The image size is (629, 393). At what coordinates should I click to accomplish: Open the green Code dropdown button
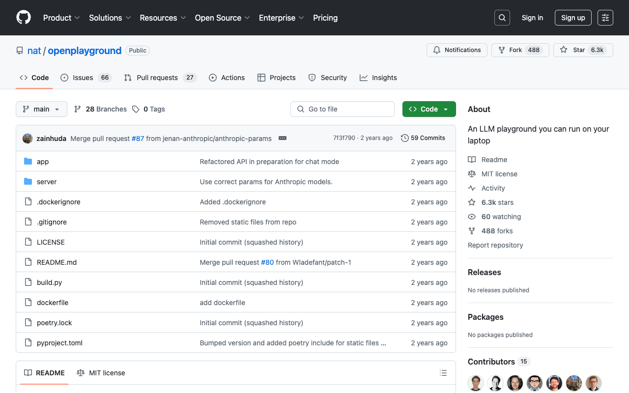tap(429, 109)
